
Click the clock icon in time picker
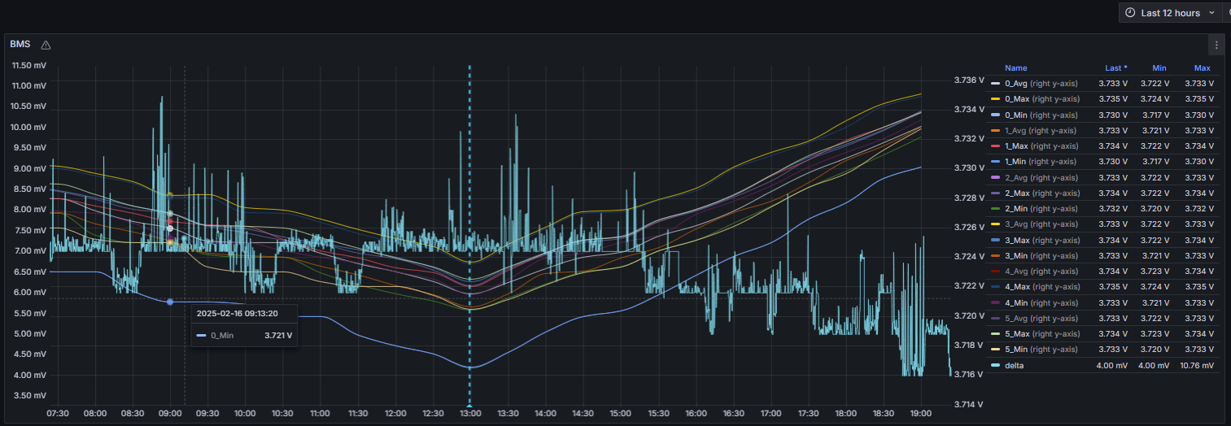coord(1130,13)
